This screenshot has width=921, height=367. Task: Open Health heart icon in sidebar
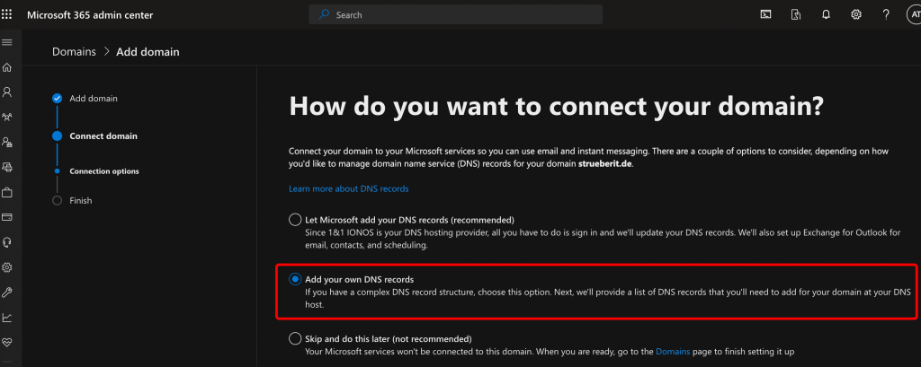coord(8,342)
